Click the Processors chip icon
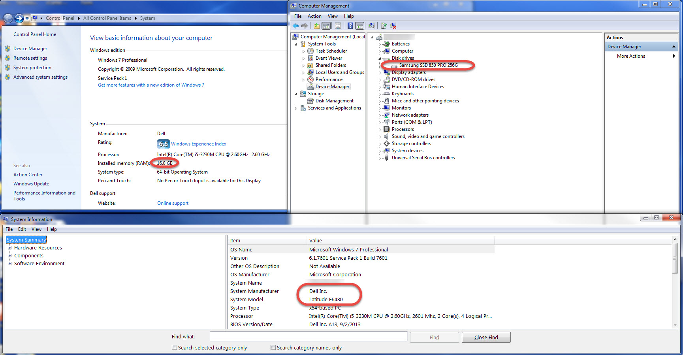The width and height of the screenshot is (683, 355). point(387,129)
